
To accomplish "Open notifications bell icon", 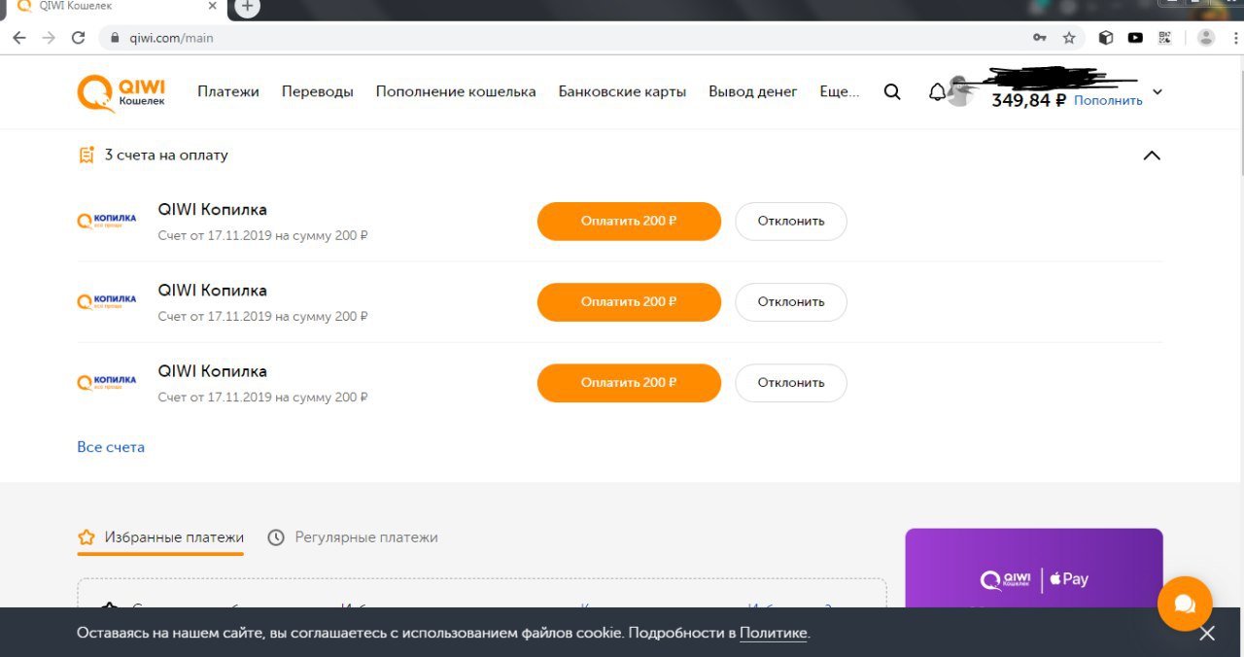I will point(937,92).
